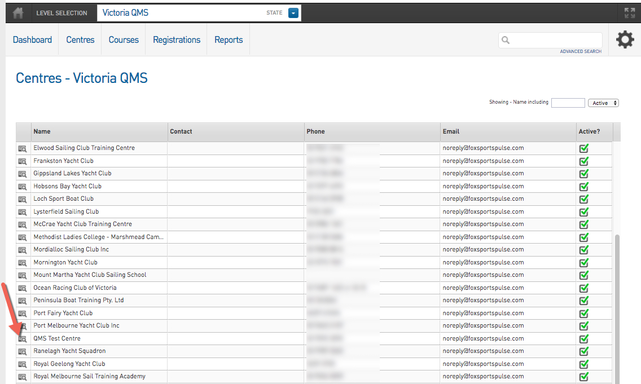Open the Reports menu
The height and width of the screenshot is (384, 641).
229,39
